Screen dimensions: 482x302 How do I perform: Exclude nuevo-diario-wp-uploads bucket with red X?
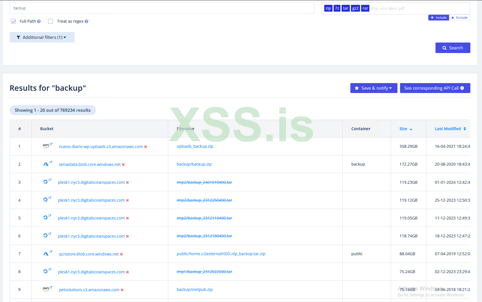tap(146, 147)
